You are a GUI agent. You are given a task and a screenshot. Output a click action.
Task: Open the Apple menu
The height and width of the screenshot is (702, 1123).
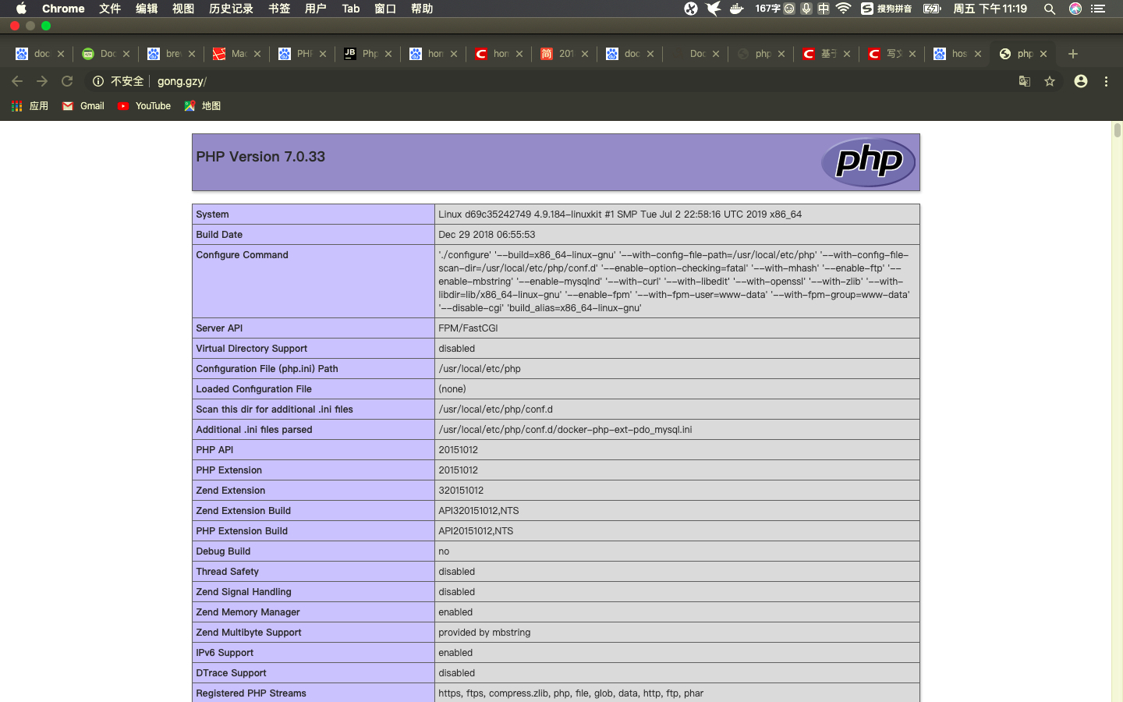(x=21, y=9)
